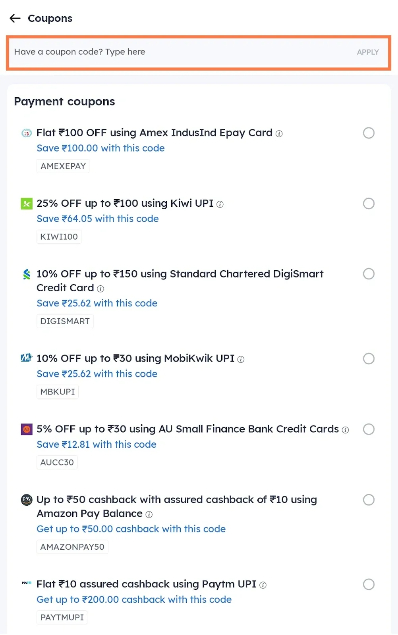Click the Amex IndusInd Epay Card logo icon
398x635 pixels.
coord(26,133)
